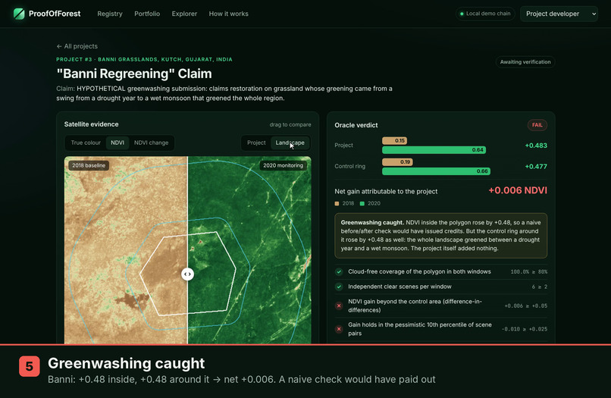Click the pass icon for cloud-free coverage
Screen dimensions: 611x398
click(x=339, y=271)
